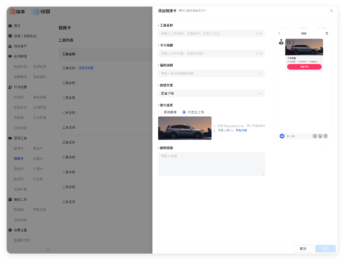Click the merchant avatar in phone preview
The image size is (344, 260).
(281, 42)
